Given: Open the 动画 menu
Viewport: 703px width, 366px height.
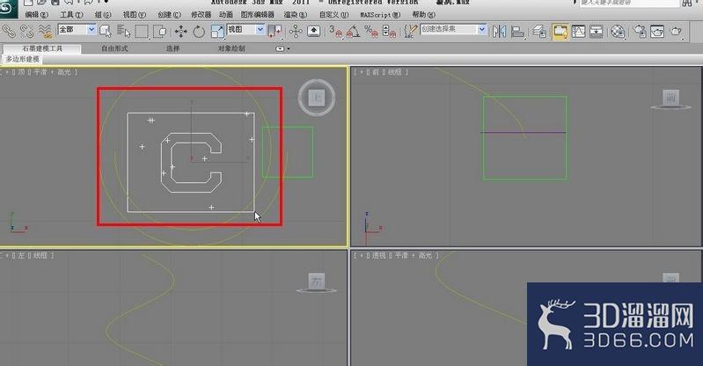Looking at the screenshot, I should (x=226, y=15).
